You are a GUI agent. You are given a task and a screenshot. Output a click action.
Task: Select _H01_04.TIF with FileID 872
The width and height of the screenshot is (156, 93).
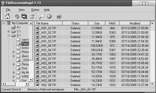92,46
